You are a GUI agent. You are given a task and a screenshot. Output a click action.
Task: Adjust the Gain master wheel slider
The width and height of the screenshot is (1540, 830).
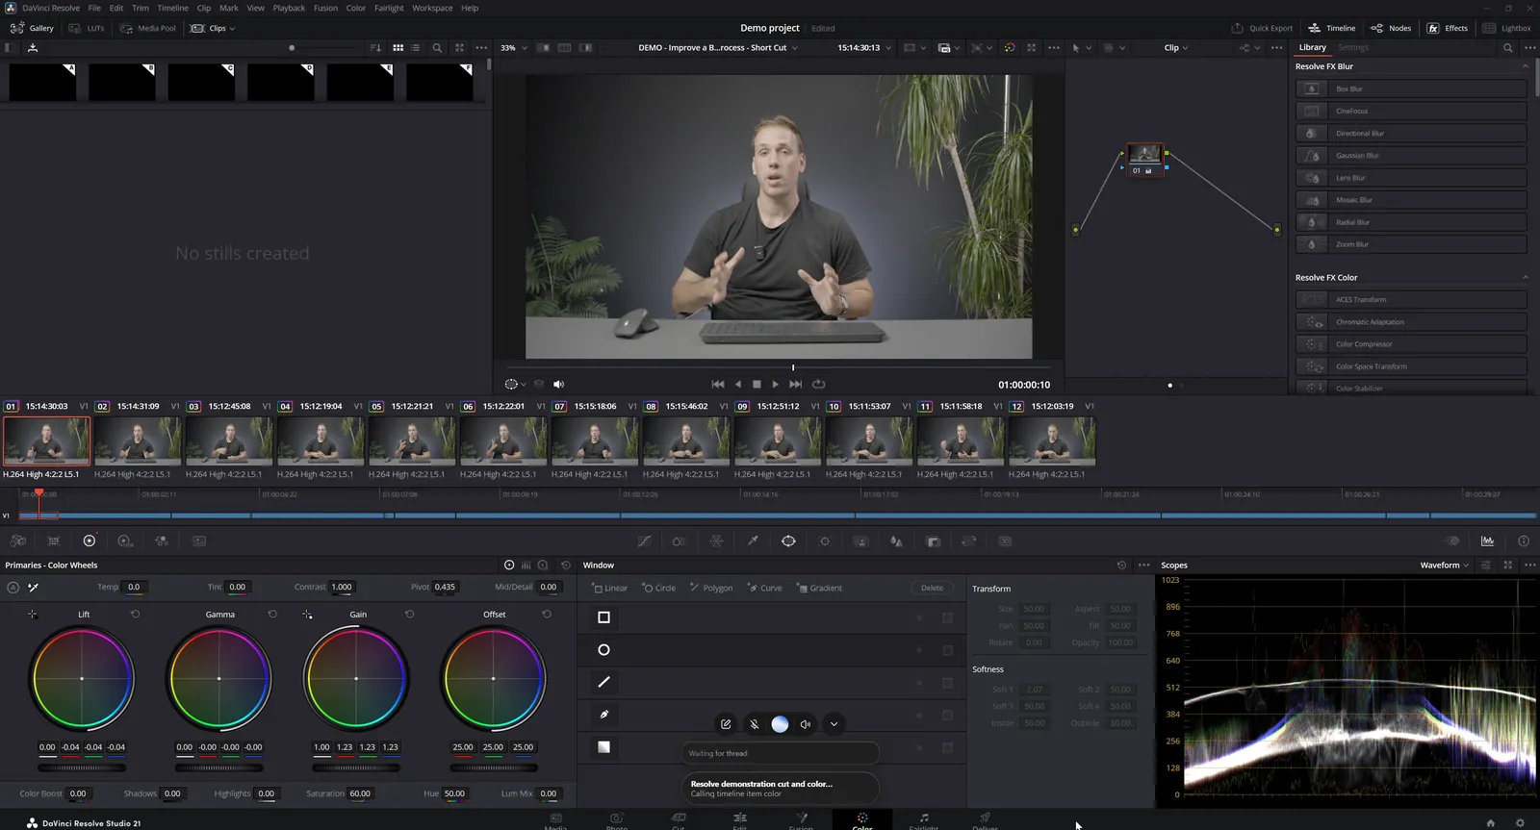pos(356,767)
